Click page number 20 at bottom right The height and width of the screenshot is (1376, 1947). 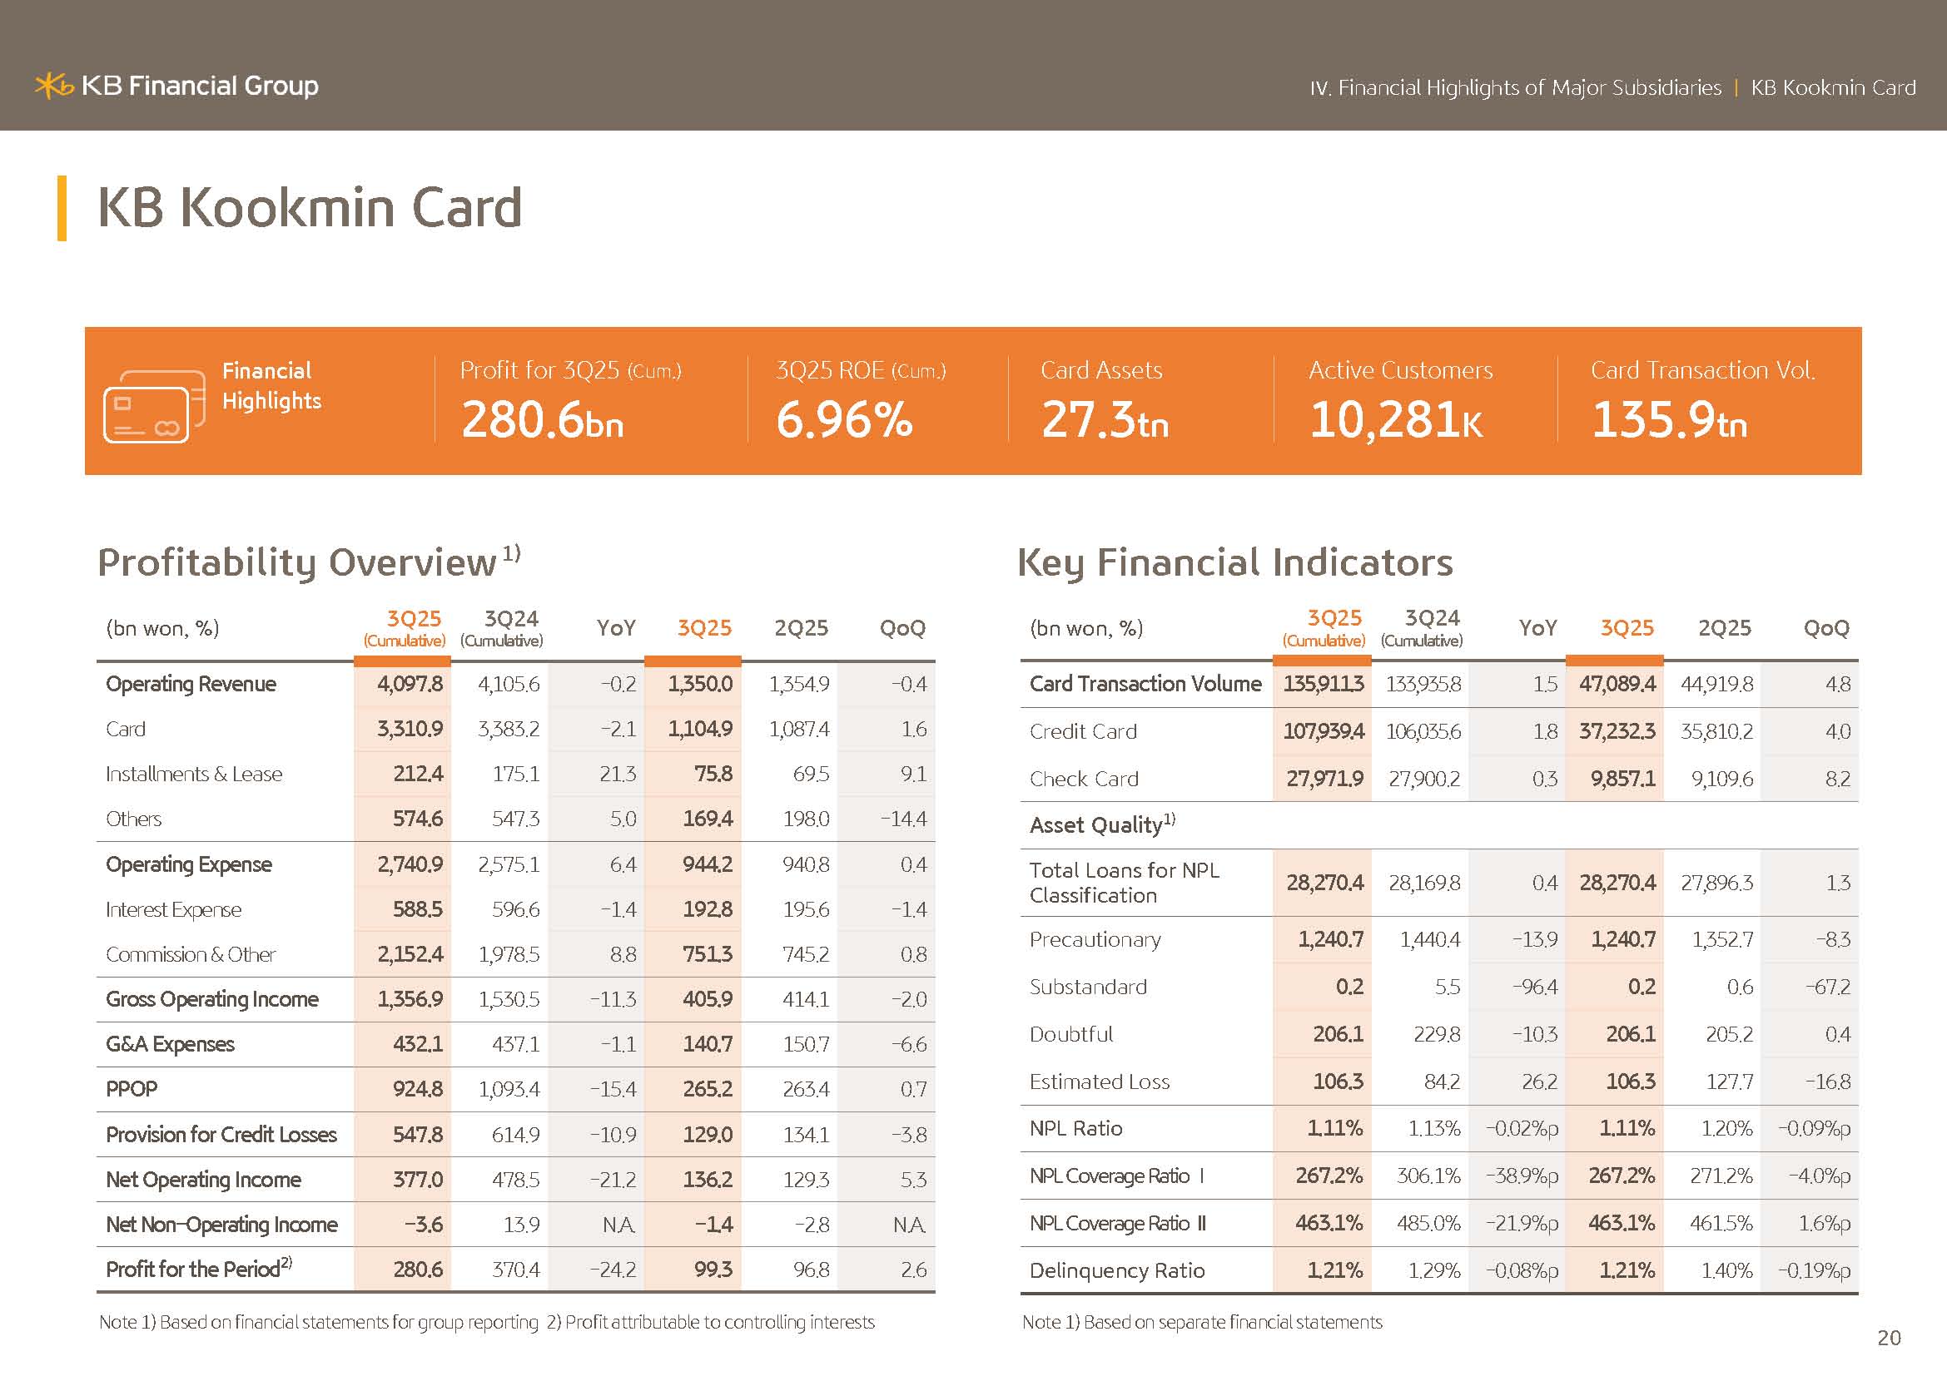pos(1889,1337)
